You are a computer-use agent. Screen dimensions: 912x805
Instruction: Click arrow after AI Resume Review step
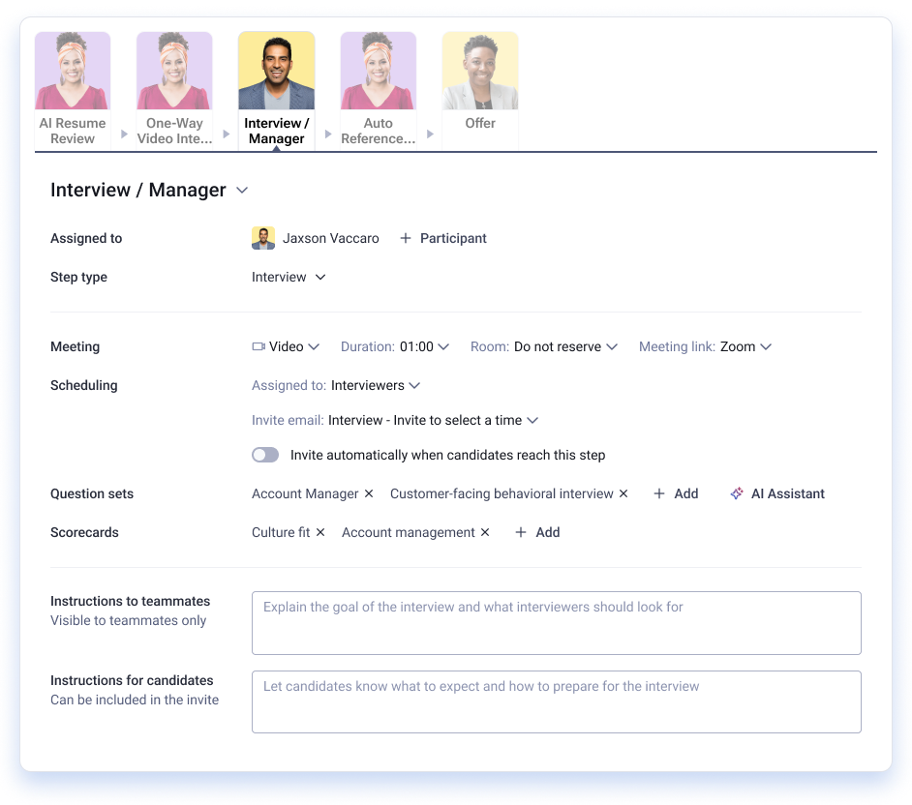coord(124,134)
